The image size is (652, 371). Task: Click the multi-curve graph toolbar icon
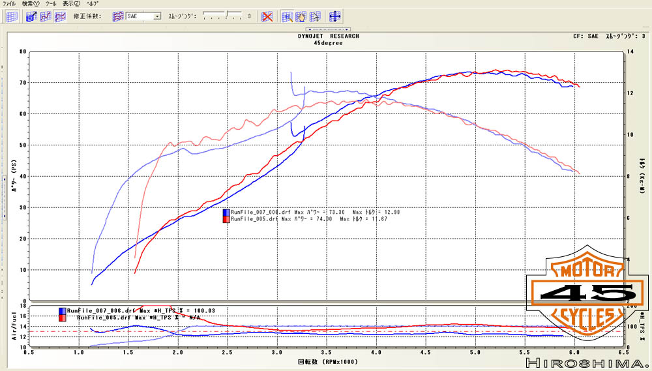point(60,16)
